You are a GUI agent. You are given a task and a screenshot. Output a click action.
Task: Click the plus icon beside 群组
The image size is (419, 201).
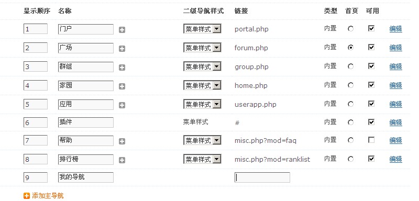(122, 68)
